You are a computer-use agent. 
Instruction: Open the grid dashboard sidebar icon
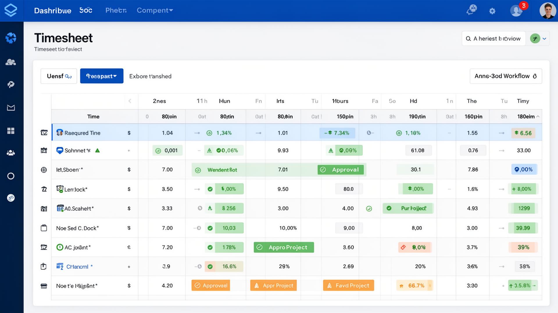coord(11,131)
